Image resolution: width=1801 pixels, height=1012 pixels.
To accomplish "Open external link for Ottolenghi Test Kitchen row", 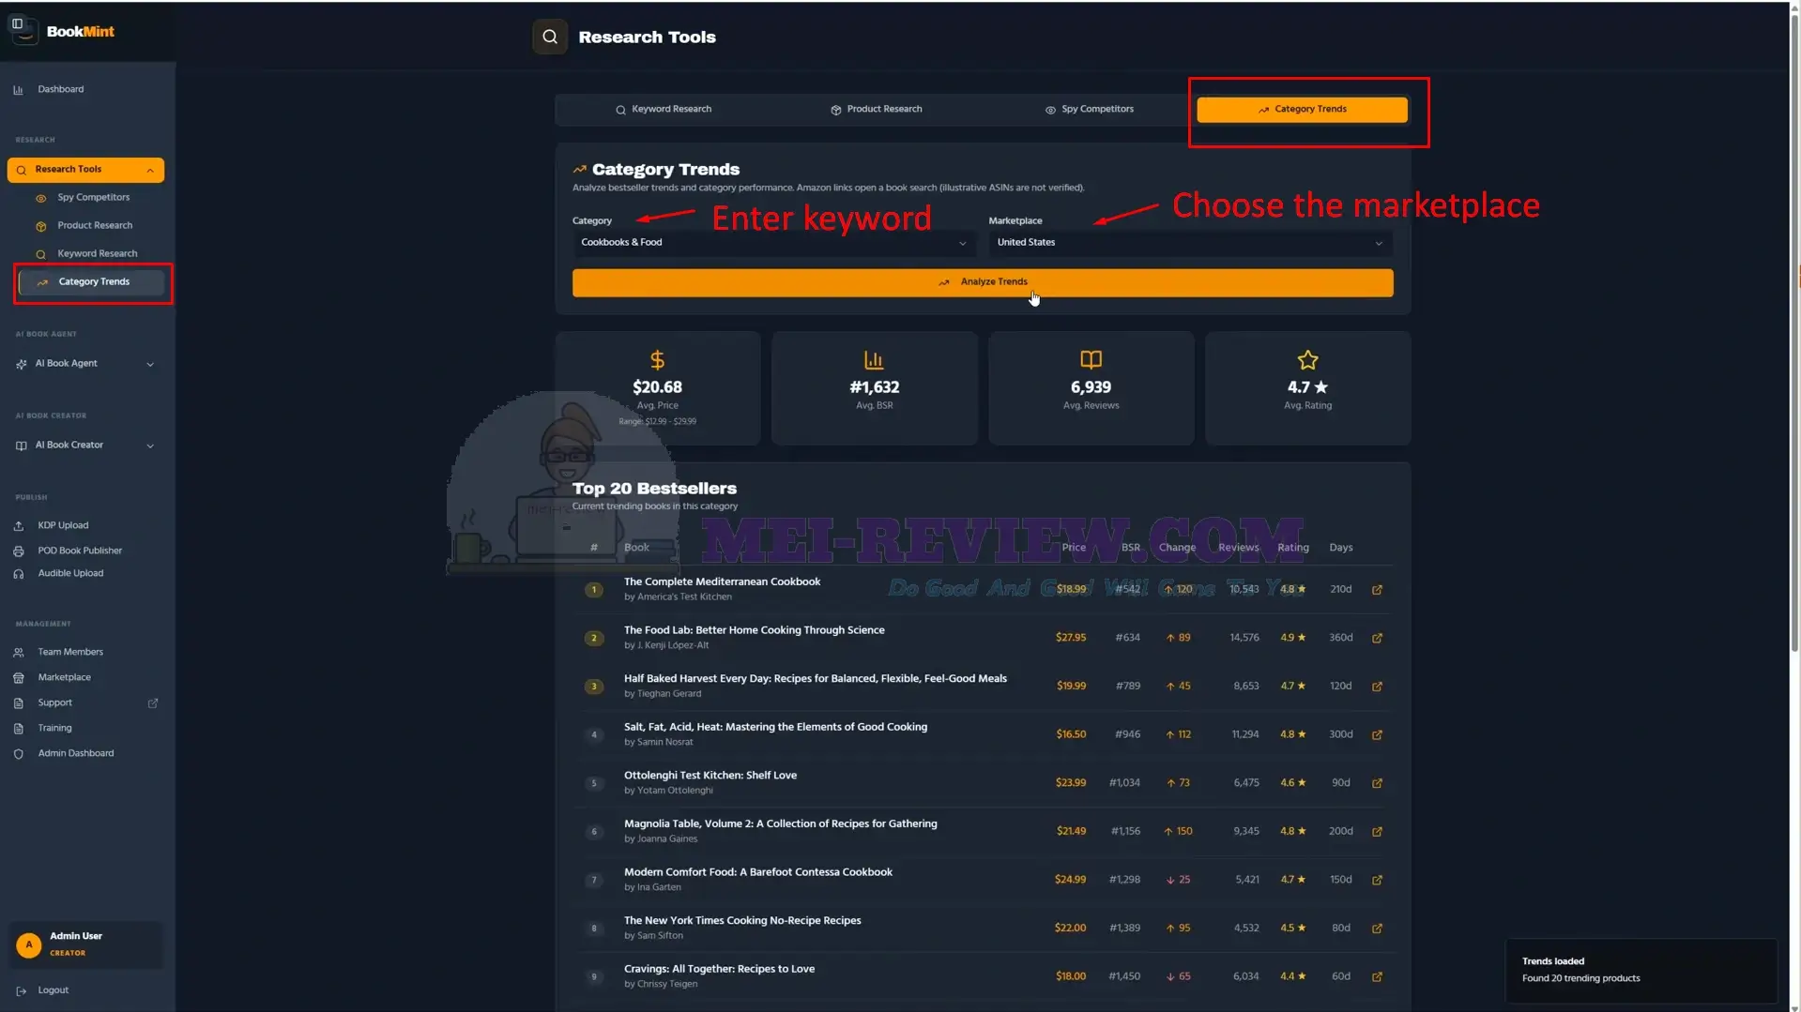I will [x=1377, y=783].
